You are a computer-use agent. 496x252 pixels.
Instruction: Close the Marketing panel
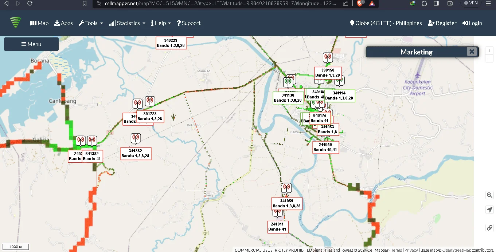tap(472, 52)
